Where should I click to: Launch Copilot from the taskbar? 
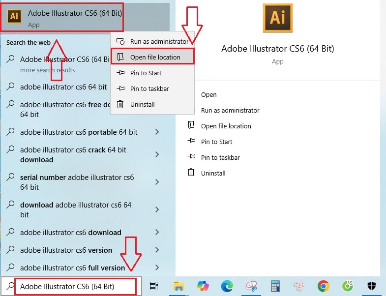[x=203, y=286]
